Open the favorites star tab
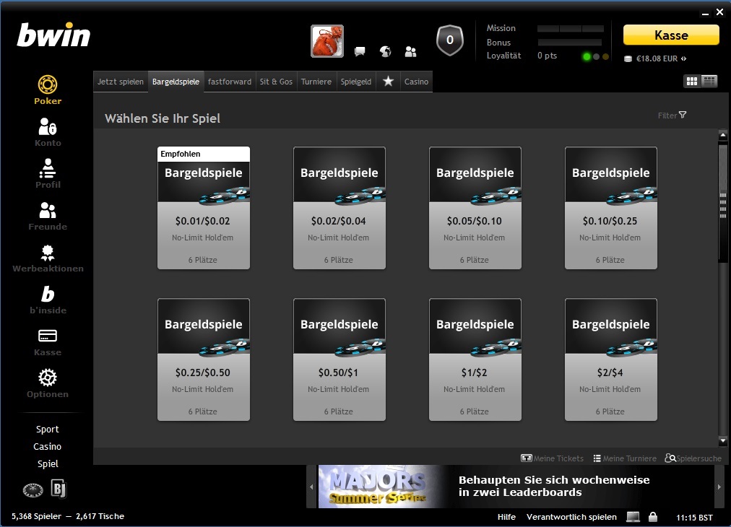The width and height of the screenshot is (731, 527). point(388,82)
